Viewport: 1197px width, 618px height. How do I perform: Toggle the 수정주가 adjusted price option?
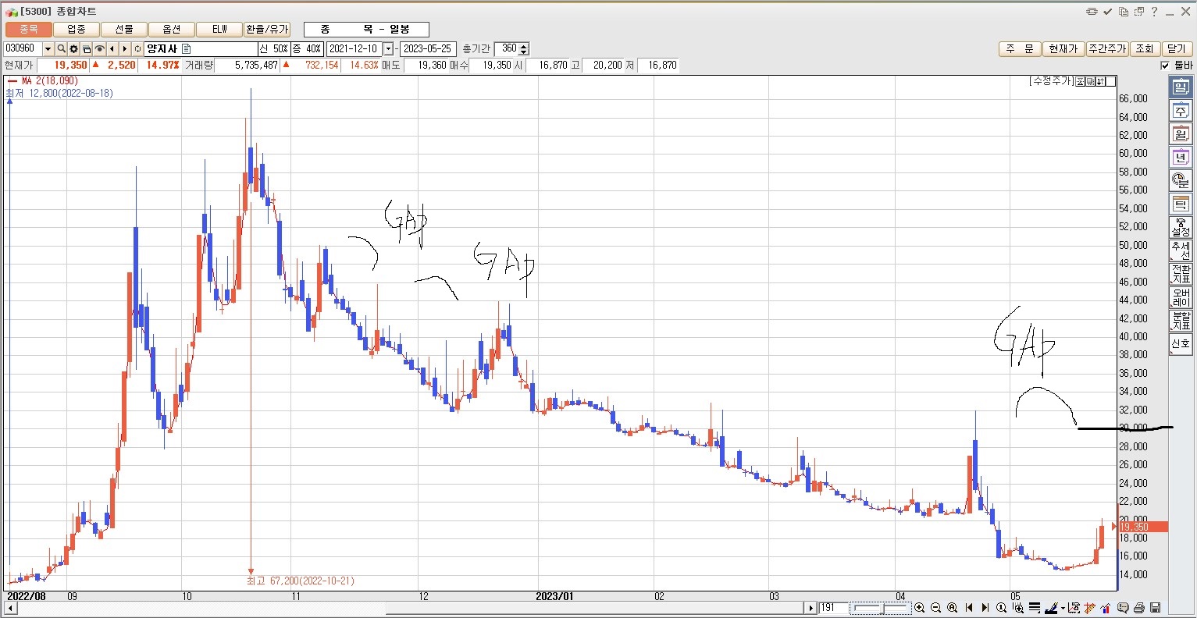pos(1051,81)
